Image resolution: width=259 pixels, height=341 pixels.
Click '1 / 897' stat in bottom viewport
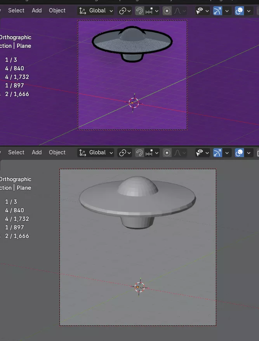(x=14, y=227)
